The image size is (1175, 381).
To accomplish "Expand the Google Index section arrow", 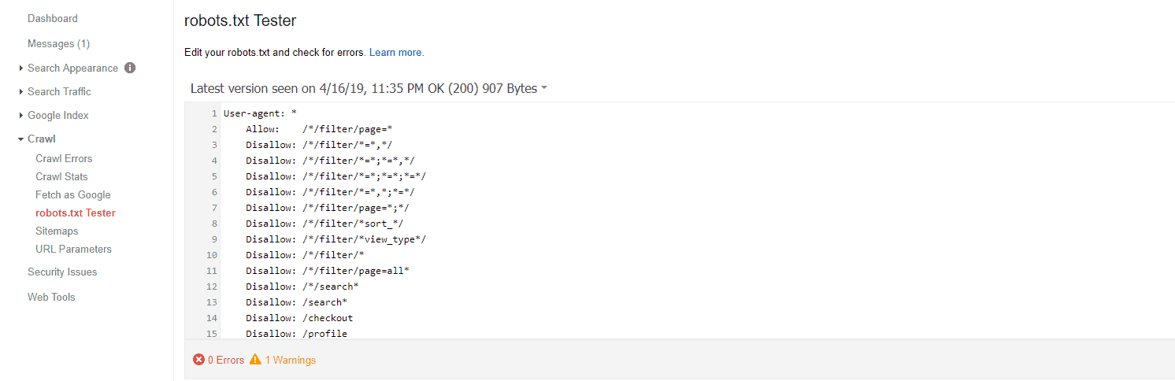I will pyautogui.click(x=21, y=116).
